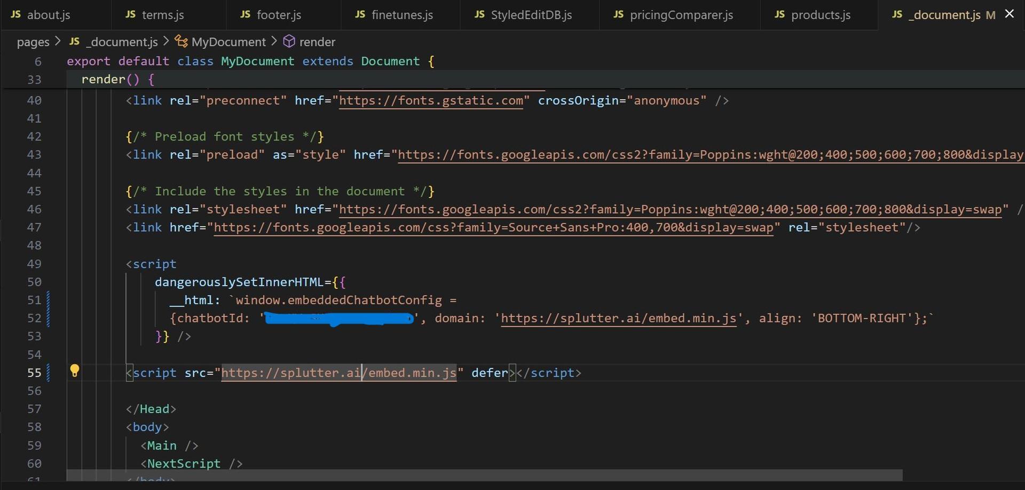Click the JS icon on pricingComparer.js tab

click(619, 14)
